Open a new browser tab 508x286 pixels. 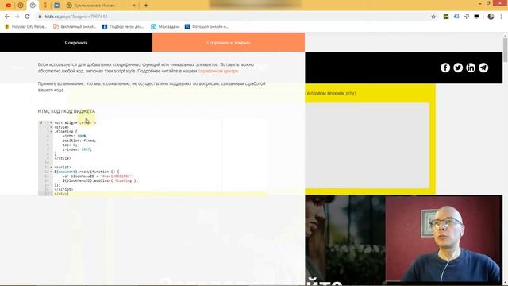tap(146, 6)
